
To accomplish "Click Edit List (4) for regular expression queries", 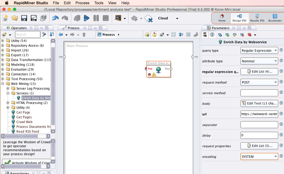I will pyautogui.click(x=259, y=72).
